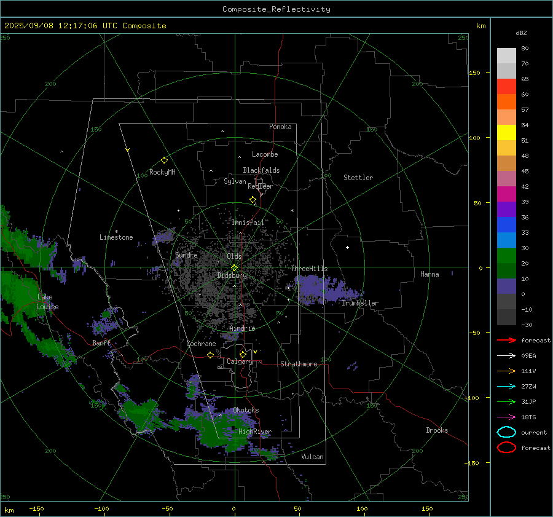Click the magenta 18TS arrow icon

click(506, 417)
